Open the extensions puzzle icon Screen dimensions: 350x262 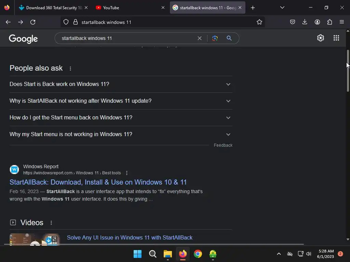tap(329, 22)
